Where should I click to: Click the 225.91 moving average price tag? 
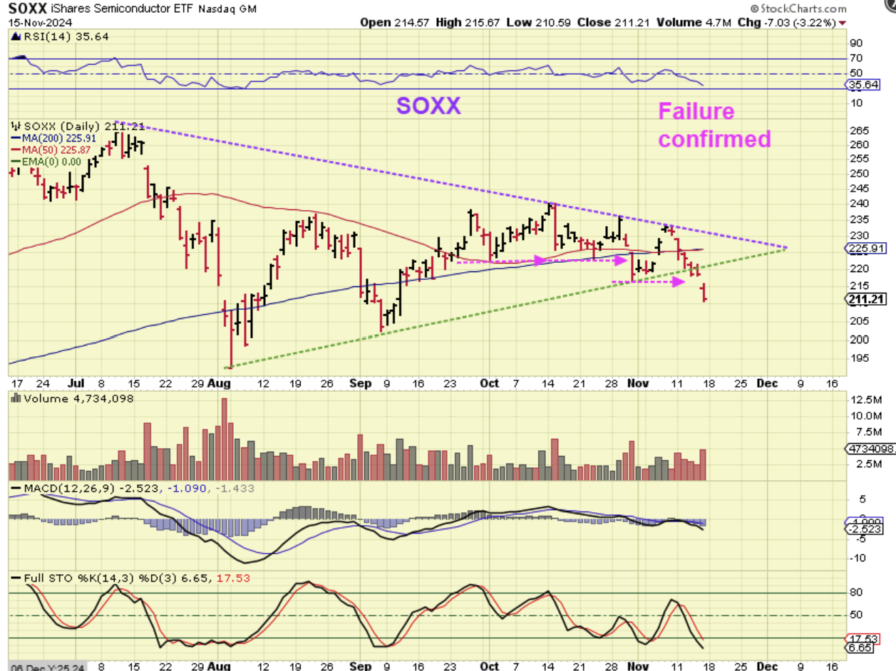[865, 249]
